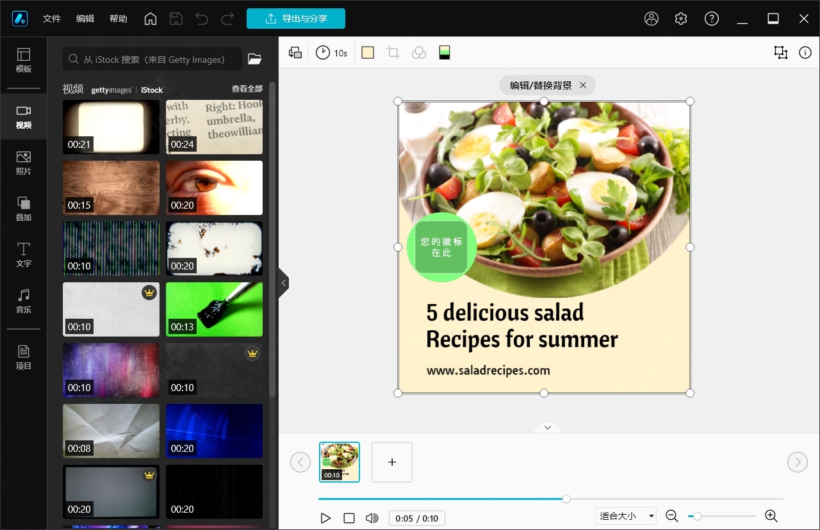Select the 00:13 green brush video

[215, 309]
